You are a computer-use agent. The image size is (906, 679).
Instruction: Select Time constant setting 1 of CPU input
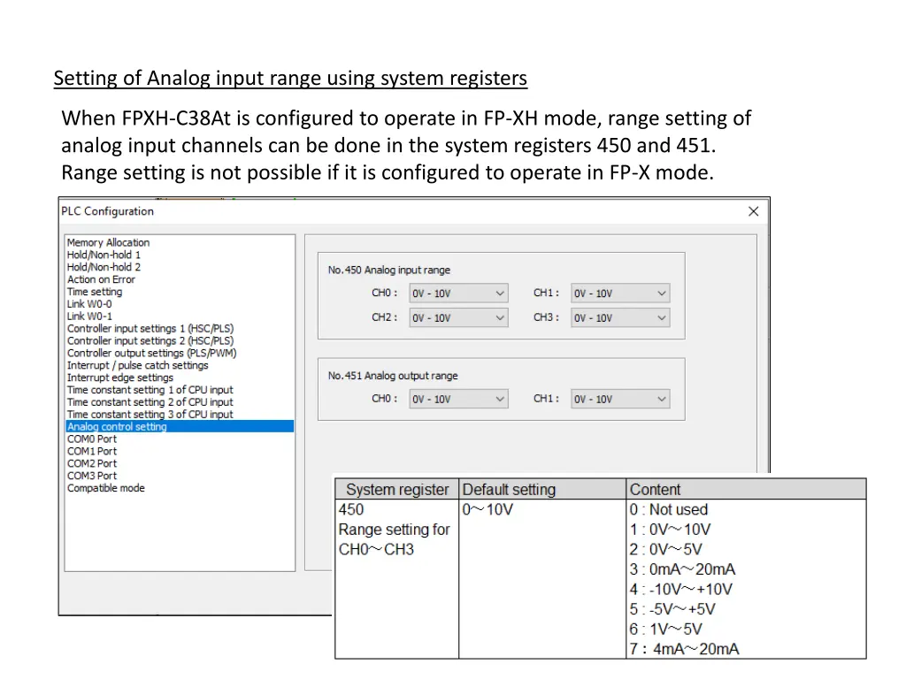[150, 390]
